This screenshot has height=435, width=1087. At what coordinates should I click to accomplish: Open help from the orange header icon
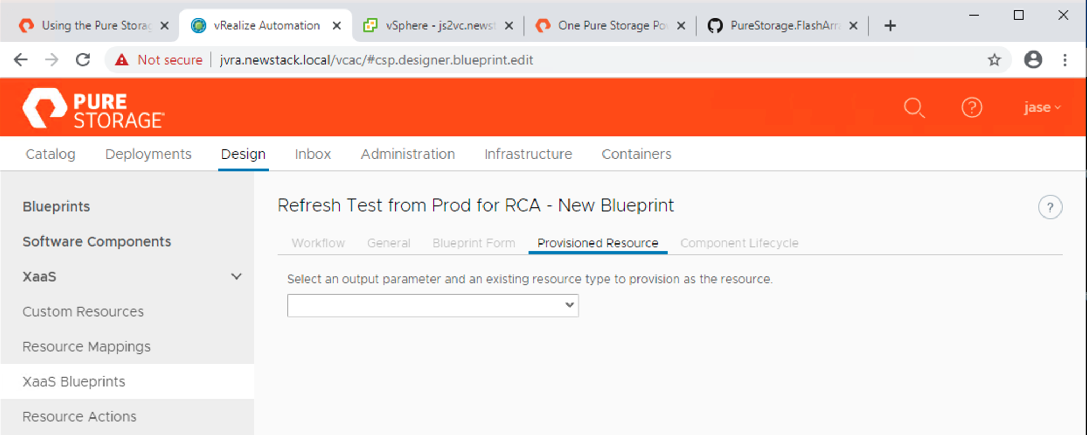click(x=972, y=108)
